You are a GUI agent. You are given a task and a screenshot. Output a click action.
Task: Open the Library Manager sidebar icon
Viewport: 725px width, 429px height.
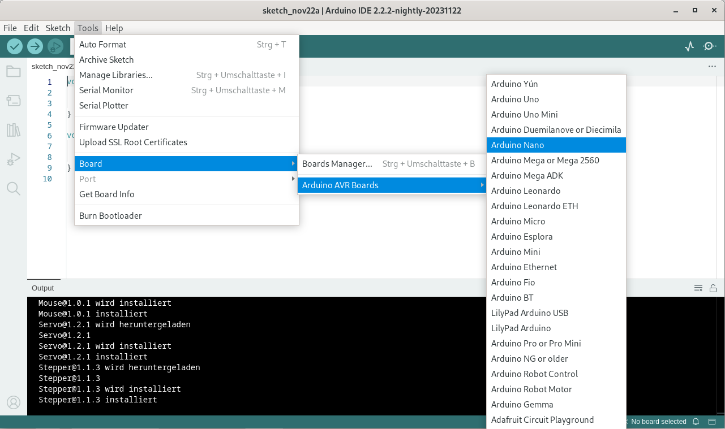pyautogui.click(x=14, y=130)
